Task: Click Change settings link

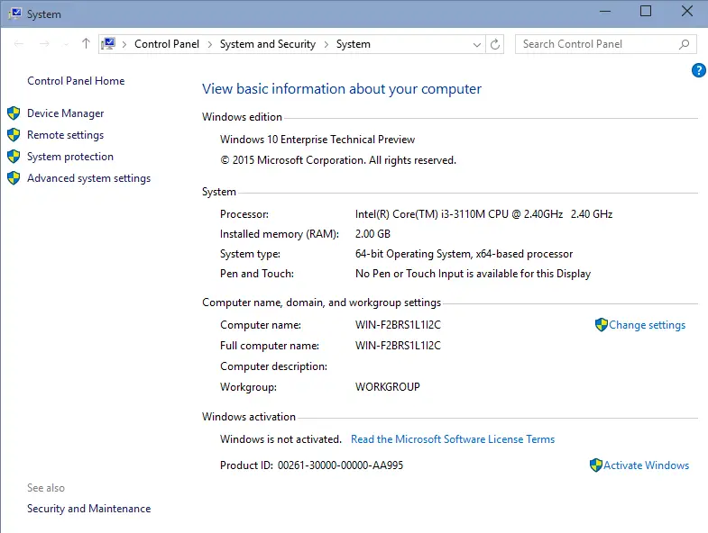Action: pos(647,325)
